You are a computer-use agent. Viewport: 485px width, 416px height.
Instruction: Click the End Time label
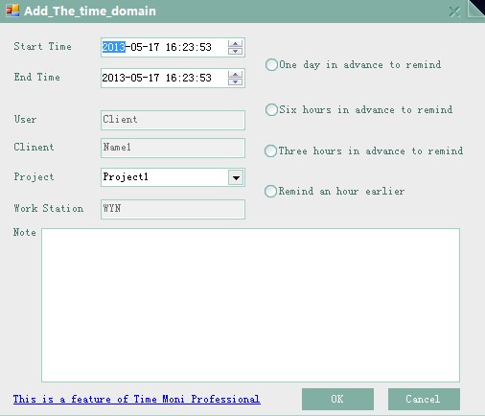point(36,77)
